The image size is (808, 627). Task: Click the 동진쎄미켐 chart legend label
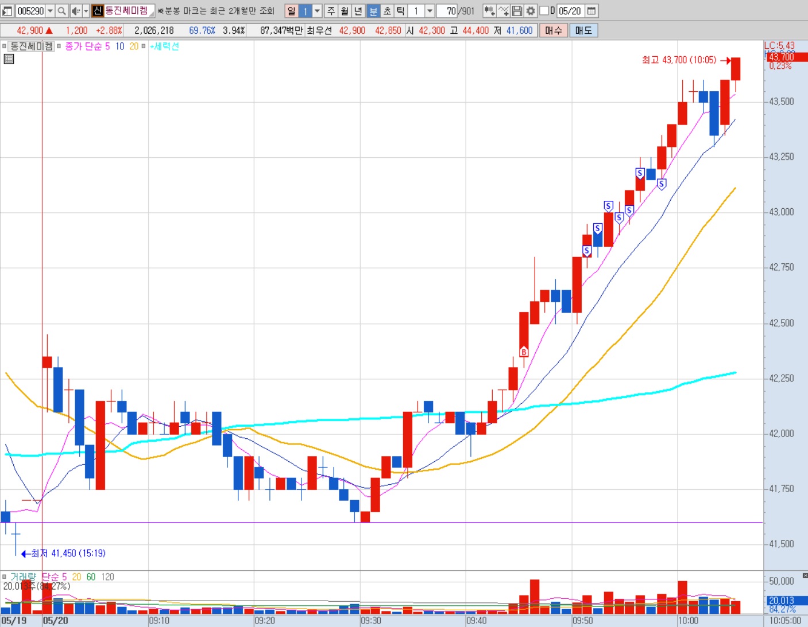(32, 46)
